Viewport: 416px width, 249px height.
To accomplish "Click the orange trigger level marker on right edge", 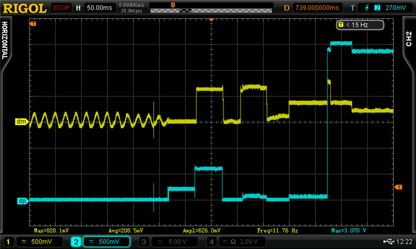I will tap(398, 187).
